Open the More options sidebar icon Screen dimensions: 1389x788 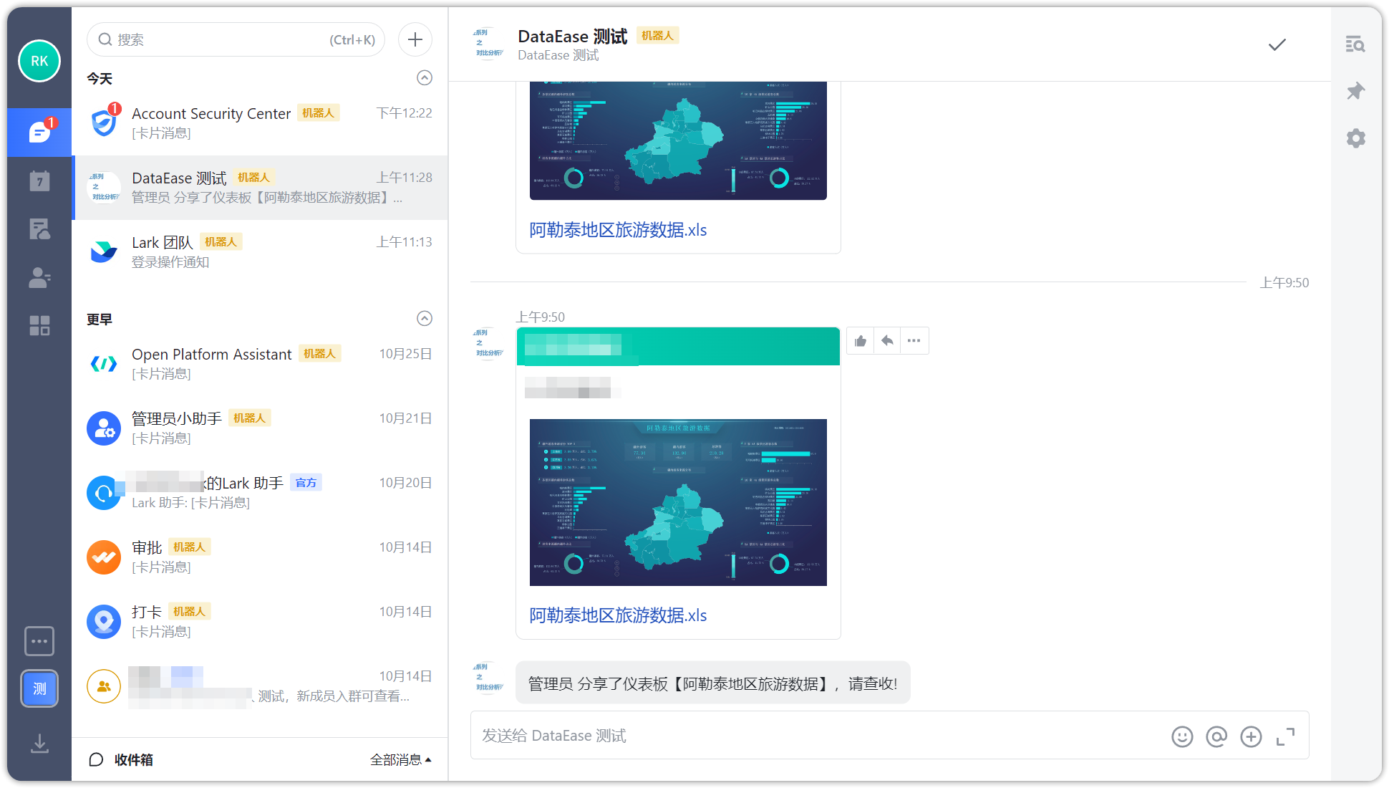tap(39, 641)
